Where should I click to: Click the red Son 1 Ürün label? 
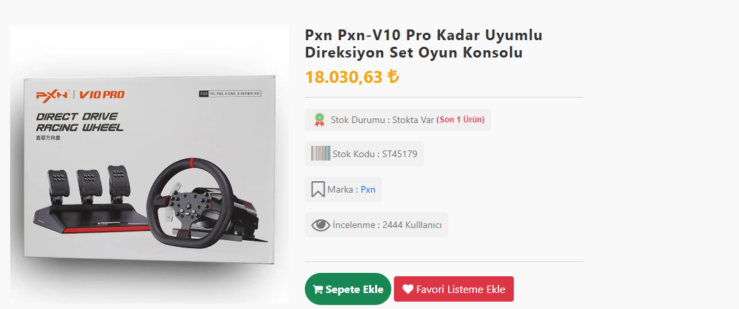(460, 120)
